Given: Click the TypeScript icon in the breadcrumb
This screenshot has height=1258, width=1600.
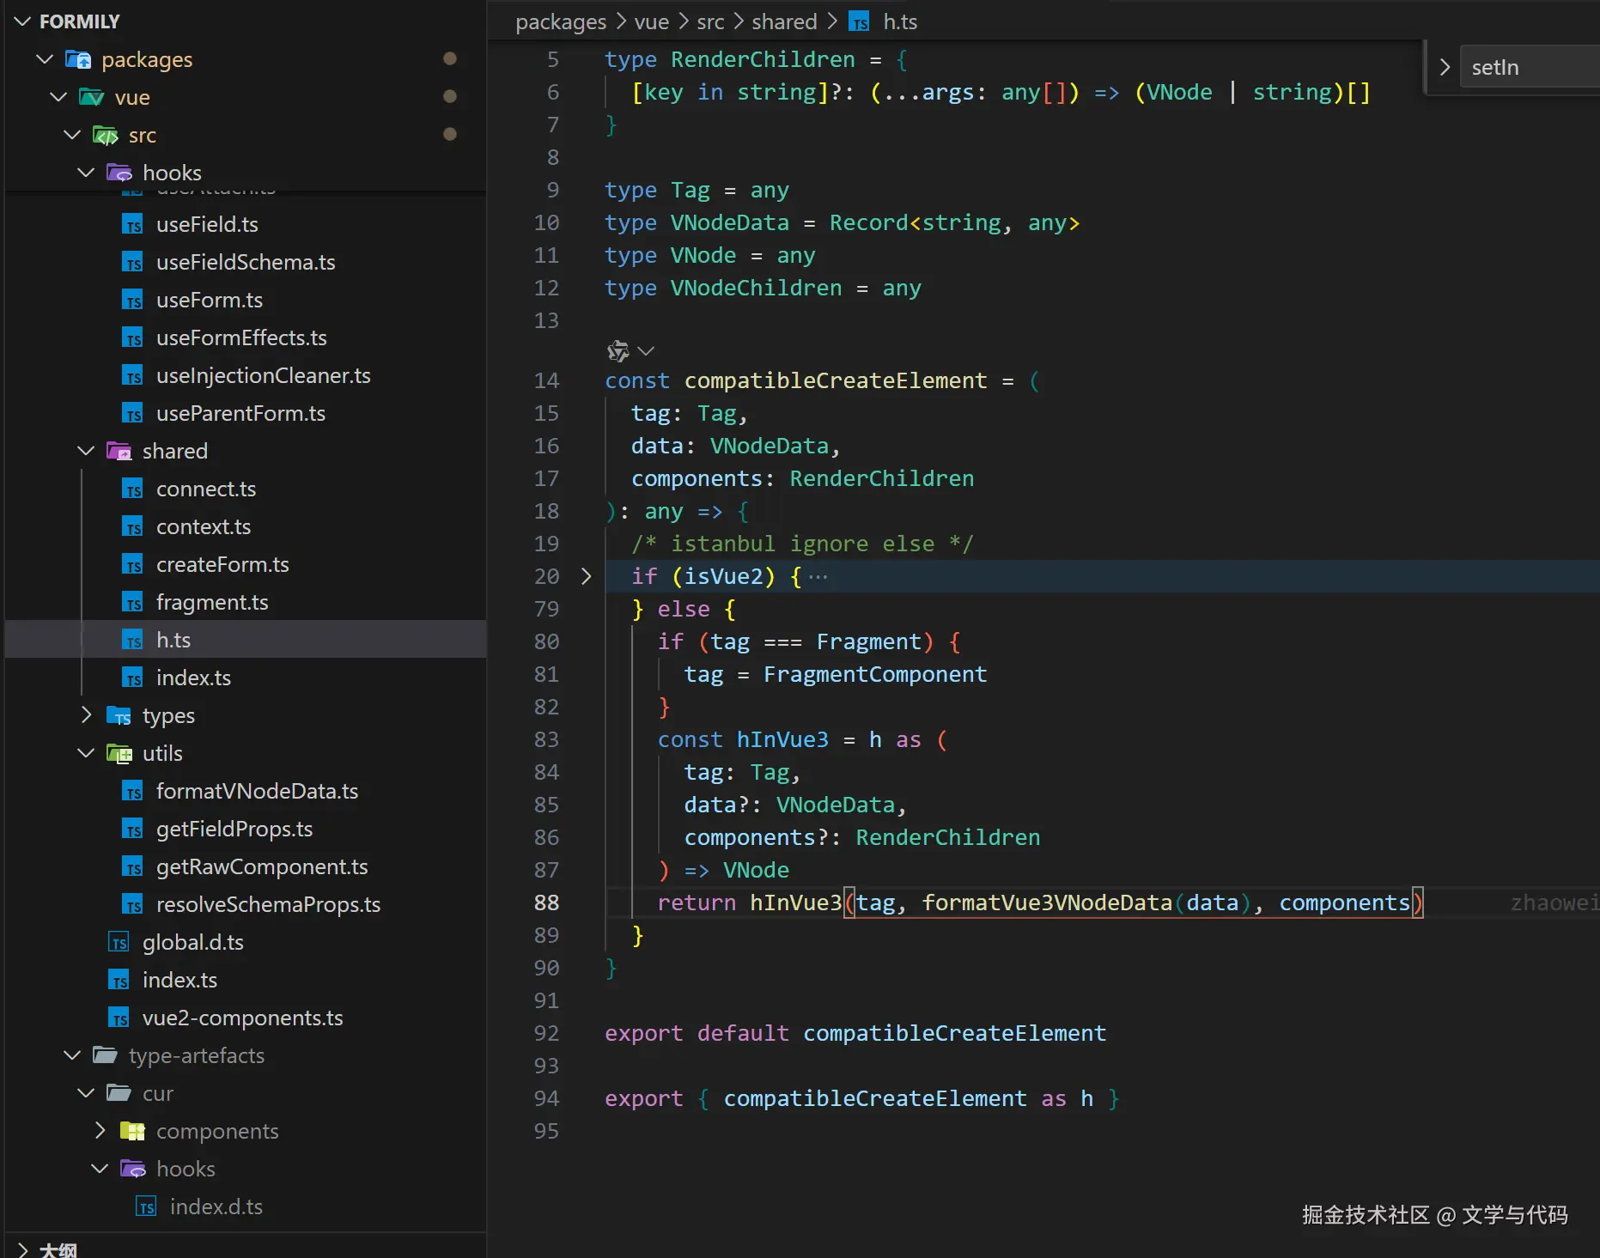Looking at the screenshot, I should [860, 21].
